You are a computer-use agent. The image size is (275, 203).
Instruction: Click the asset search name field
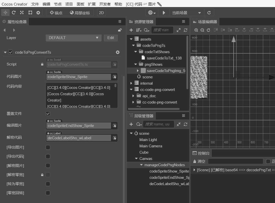[162, 30]
